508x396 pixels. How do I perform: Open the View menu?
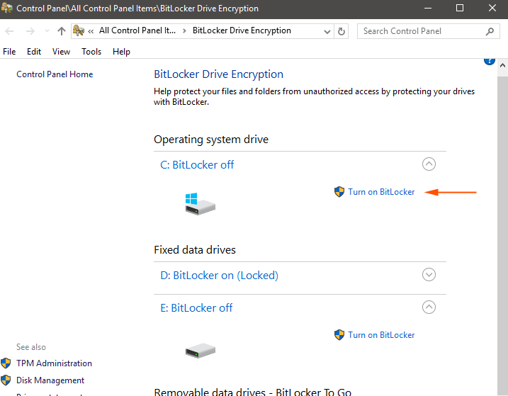(61, 52)
